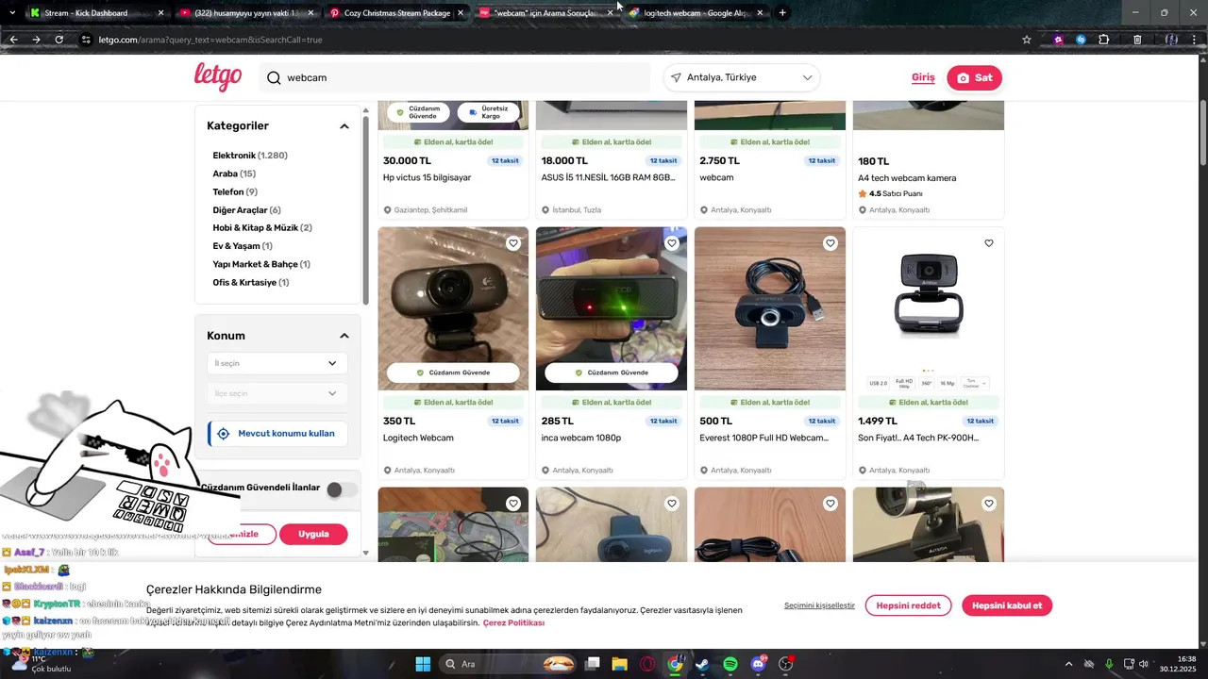This screenshot has height=679, width=1208.
Task: Show hidden system tray icons
Action: (1068, 664)
